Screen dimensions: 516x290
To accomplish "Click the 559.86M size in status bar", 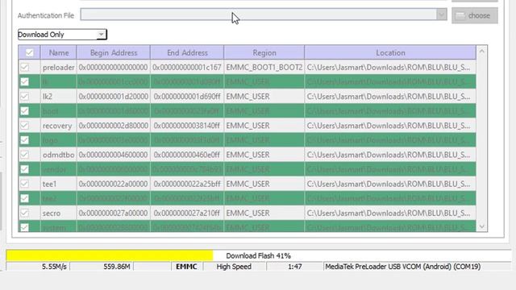I will [116, 267].
